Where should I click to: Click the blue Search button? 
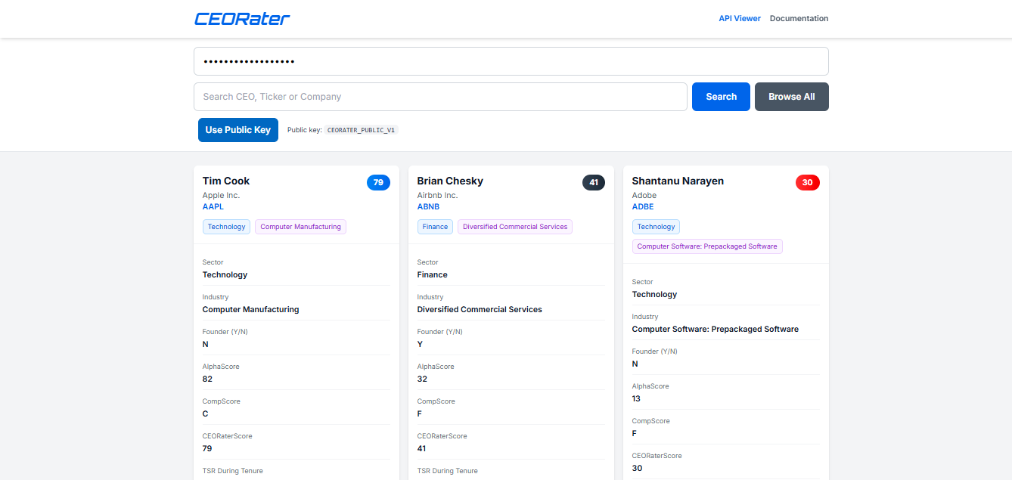click(721, 97)
